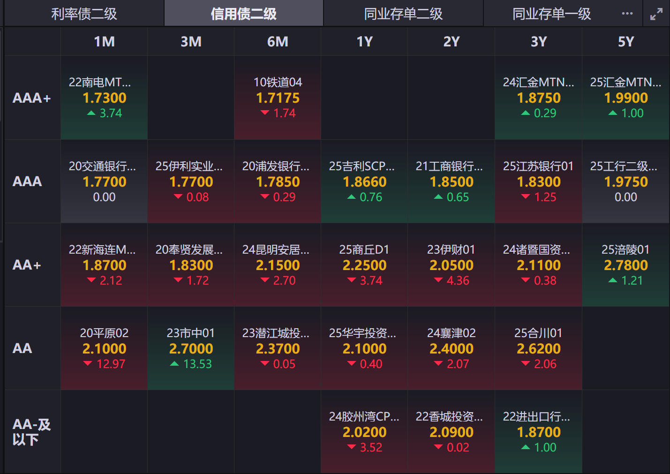
Task: Open the 25江苏银行01 bond cell
Action: 539,181
